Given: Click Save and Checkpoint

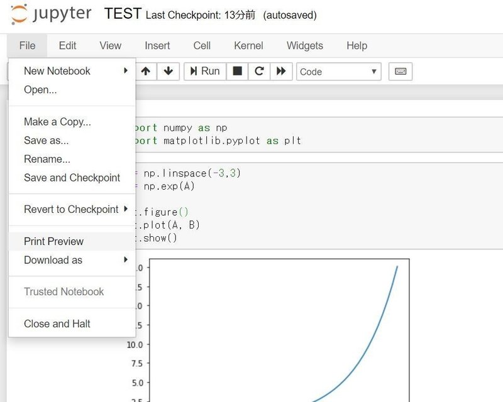Looking at the screenshot, I should (x=72, y=177).
